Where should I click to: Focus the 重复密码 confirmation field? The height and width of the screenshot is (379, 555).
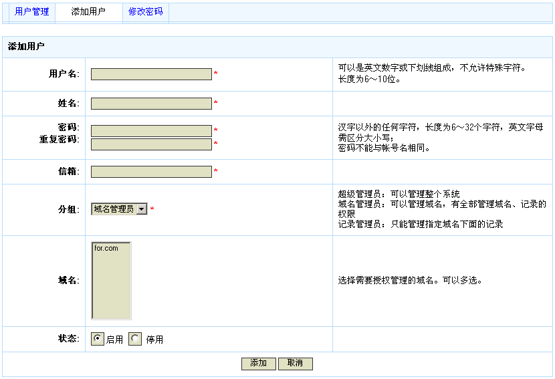point(151,144)
